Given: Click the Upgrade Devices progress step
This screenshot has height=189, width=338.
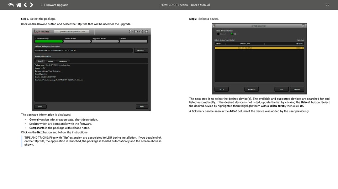Looking at the screenshot, I should point(105,41).
